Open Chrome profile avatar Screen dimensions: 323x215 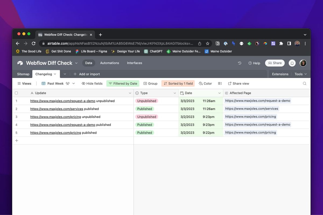point(297,44)
